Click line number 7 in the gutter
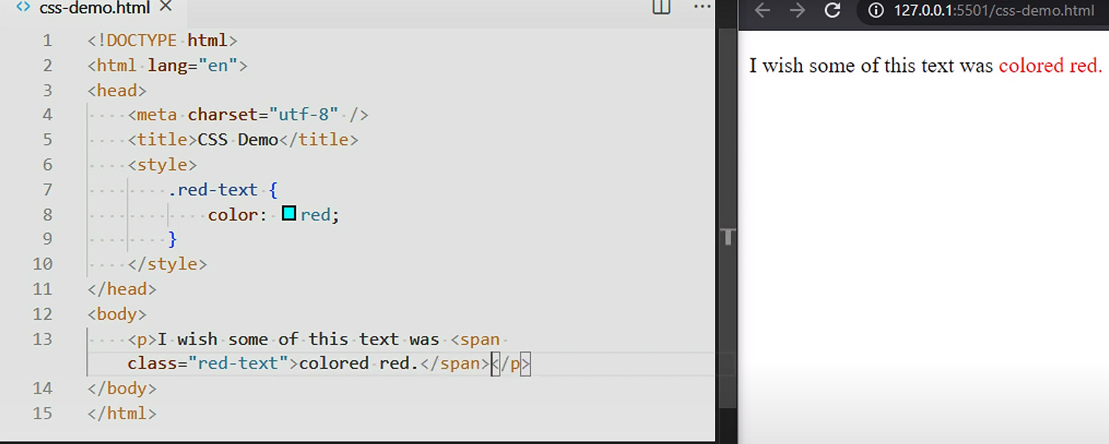1109x444 pixels. click(48, 190)
